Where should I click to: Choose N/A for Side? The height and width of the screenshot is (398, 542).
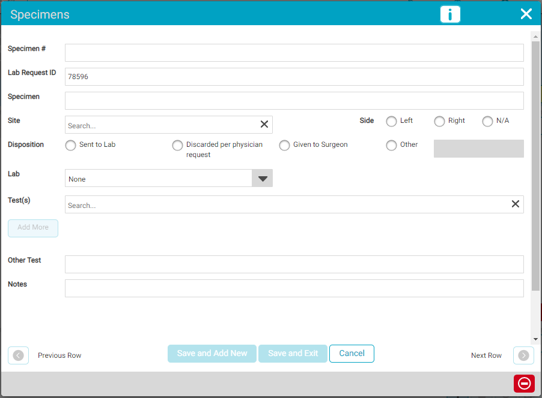click(x=487, y=122)
